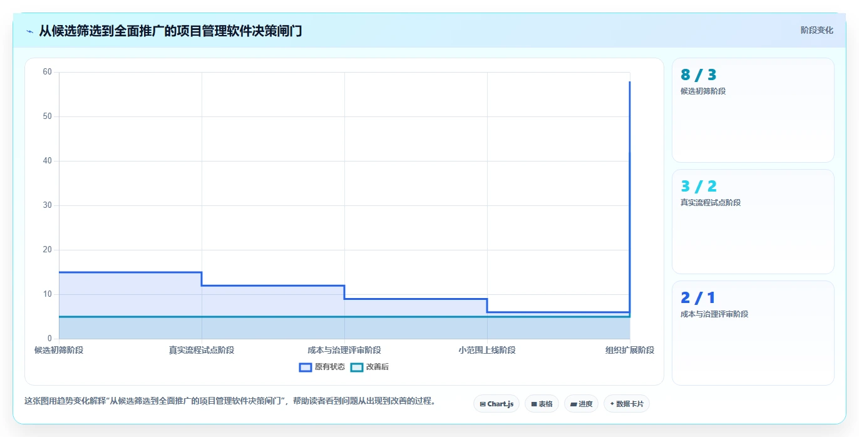Click the icon in the 表格 tag
Image resolution: width=859 pixels, height=437 pixels.
pos(534,404)
